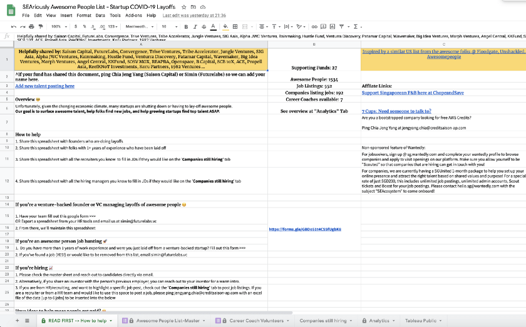Toggle strikethrough formatting
This screenshot has width=526, height=327.
pyautogui.click(x=204, y=26)
